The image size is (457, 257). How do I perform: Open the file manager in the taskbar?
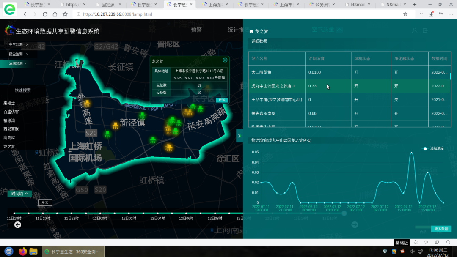33,251
